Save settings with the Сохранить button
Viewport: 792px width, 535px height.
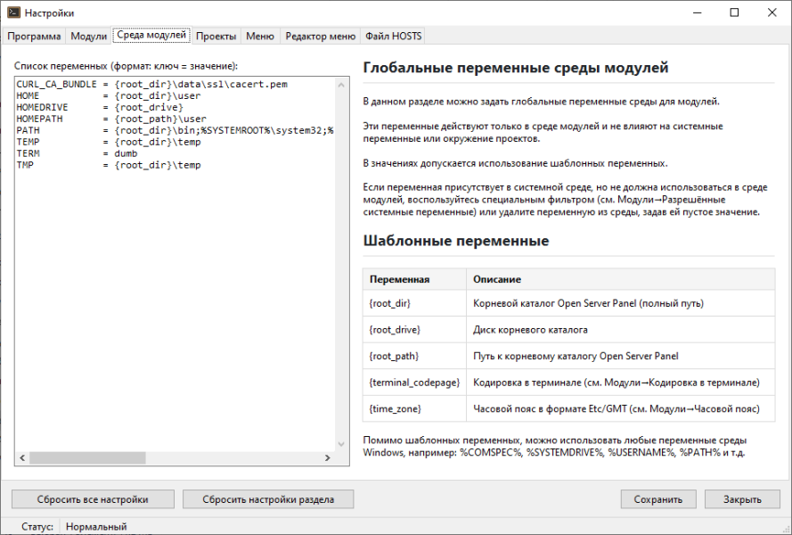tap(657, 499)
